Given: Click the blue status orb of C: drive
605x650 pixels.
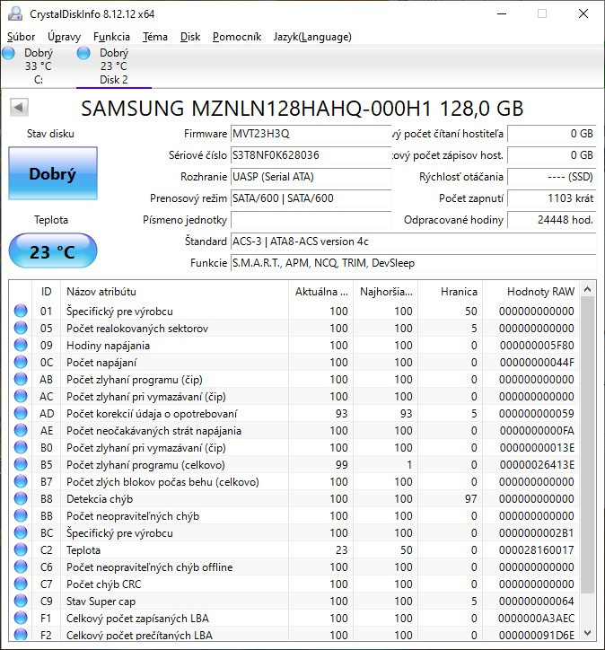Looking at the screenshot, I should click(8, 53).
